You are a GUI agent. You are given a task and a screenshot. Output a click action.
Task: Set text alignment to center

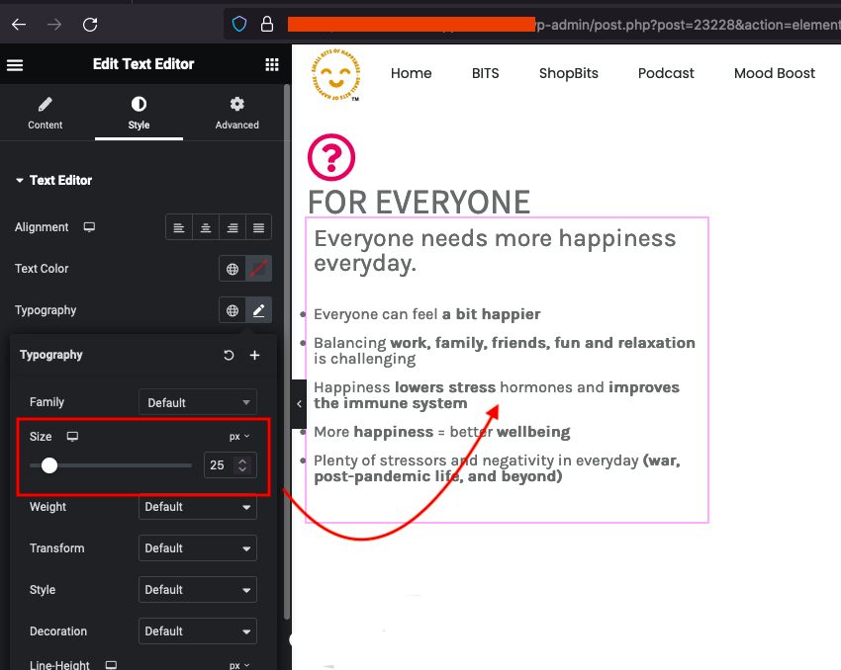(206, 227)
